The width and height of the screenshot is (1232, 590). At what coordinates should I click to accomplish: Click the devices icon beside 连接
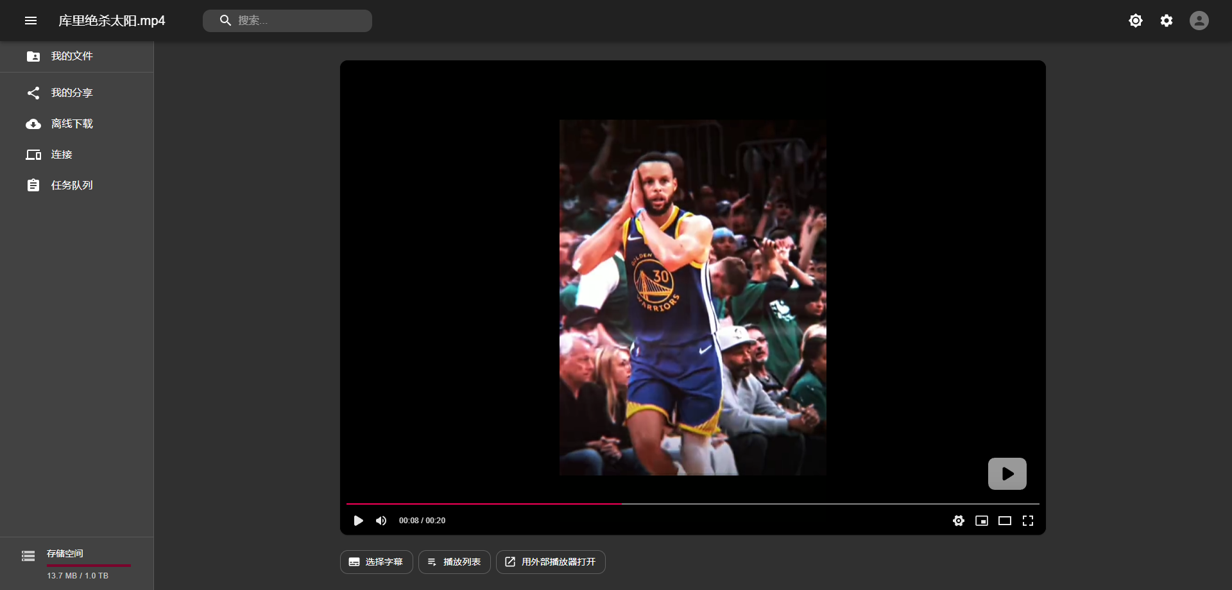coord(33,155)
